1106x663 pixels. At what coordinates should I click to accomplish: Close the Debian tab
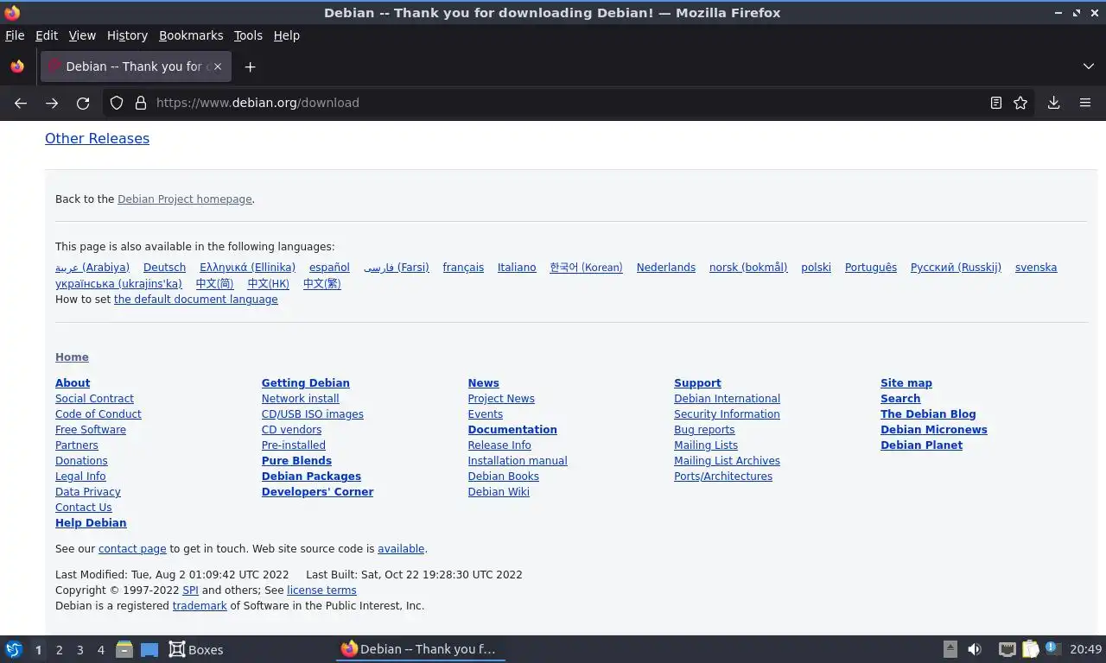tap(218, 66)
